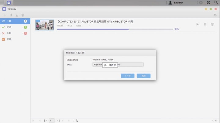This screenshot has height=123, width=220.
Task: Click the toolbar download arrow icon
Action: (17, 15)
